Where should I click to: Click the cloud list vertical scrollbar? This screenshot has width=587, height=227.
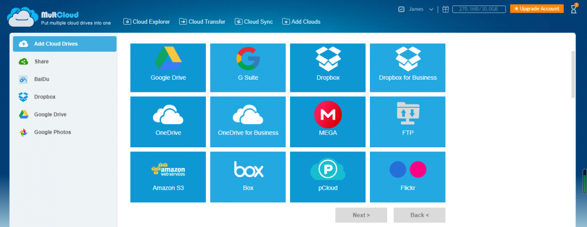click(x=573, y=74)
